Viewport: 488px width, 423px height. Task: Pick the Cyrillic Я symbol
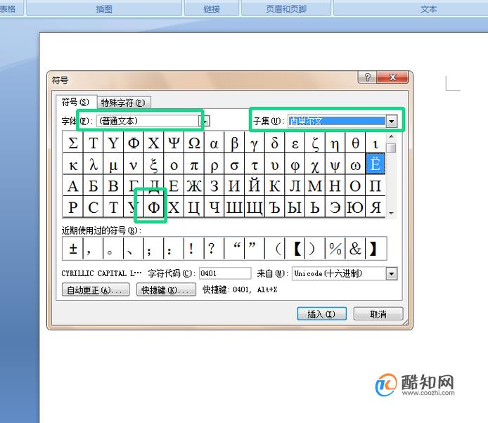[375, 207]
